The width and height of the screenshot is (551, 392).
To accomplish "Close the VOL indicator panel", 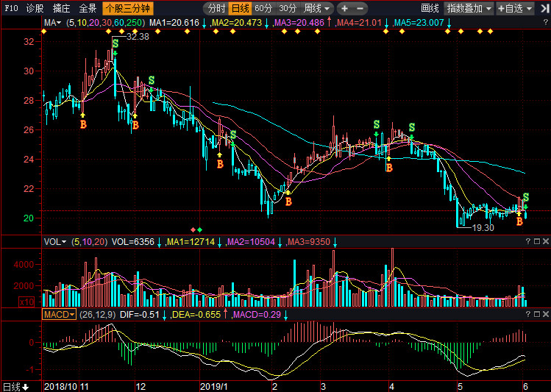I will tap(546, 241).
